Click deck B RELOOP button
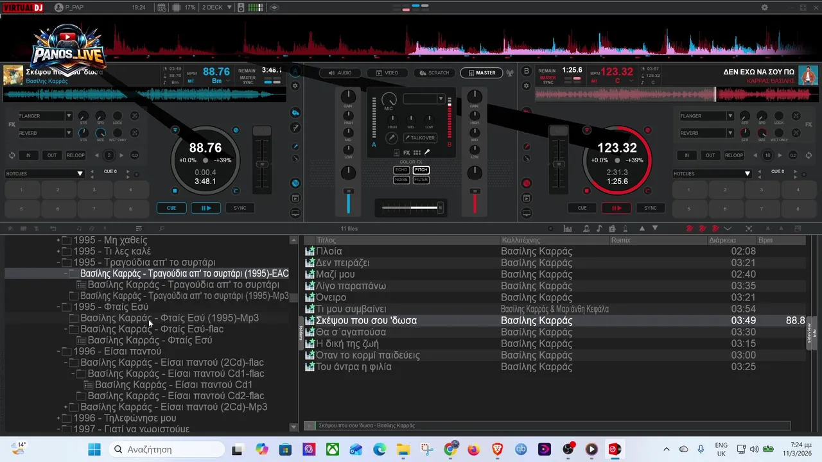Image resolution: width=822 pixels, height=462 pixels. 734,155
